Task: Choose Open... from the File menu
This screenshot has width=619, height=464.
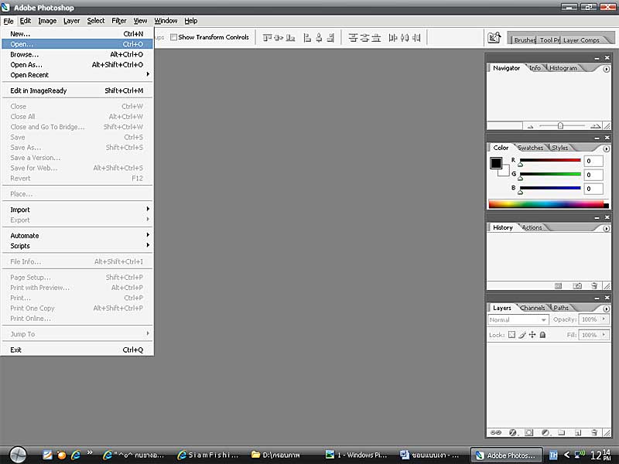Action: tap(77, 44)
